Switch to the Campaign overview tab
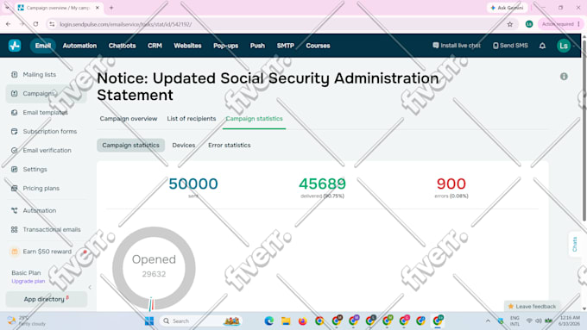Image resolution: width=587 pixels, height=330 pixels. coord(129,118)
